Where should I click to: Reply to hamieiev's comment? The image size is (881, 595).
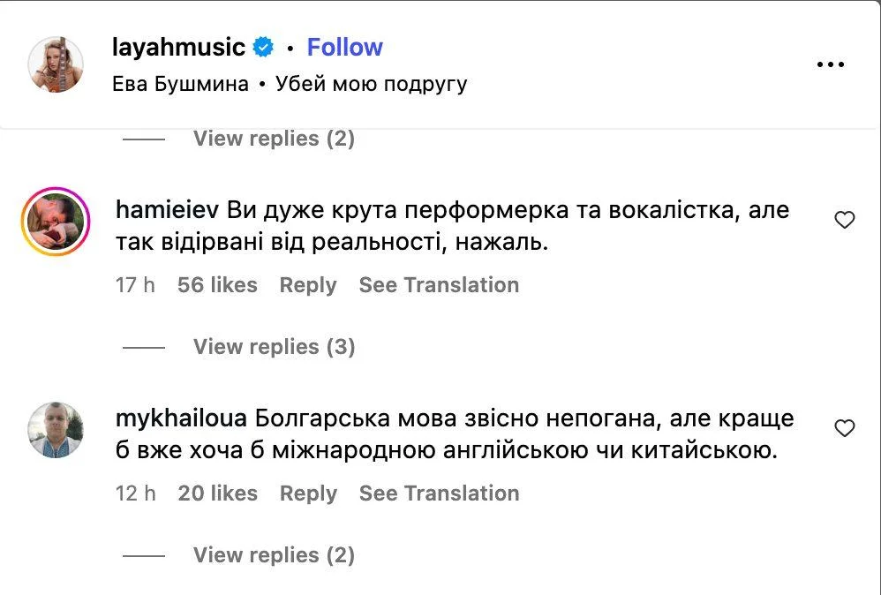click(x=307, y=284)
